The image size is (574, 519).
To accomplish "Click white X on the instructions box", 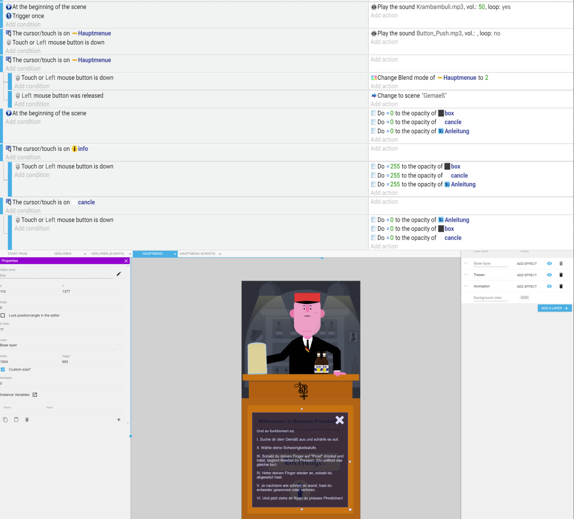I will click(339, 420).
